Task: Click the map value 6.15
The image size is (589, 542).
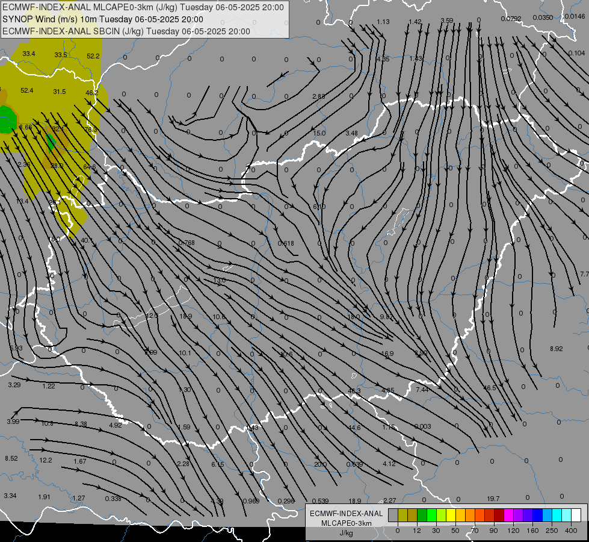Action: pyautogui.click(x=218, y=464)
